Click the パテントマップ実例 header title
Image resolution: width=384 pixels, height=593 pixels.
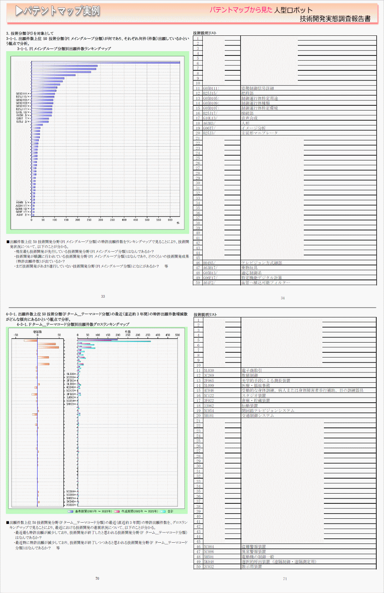coord(61,11)
